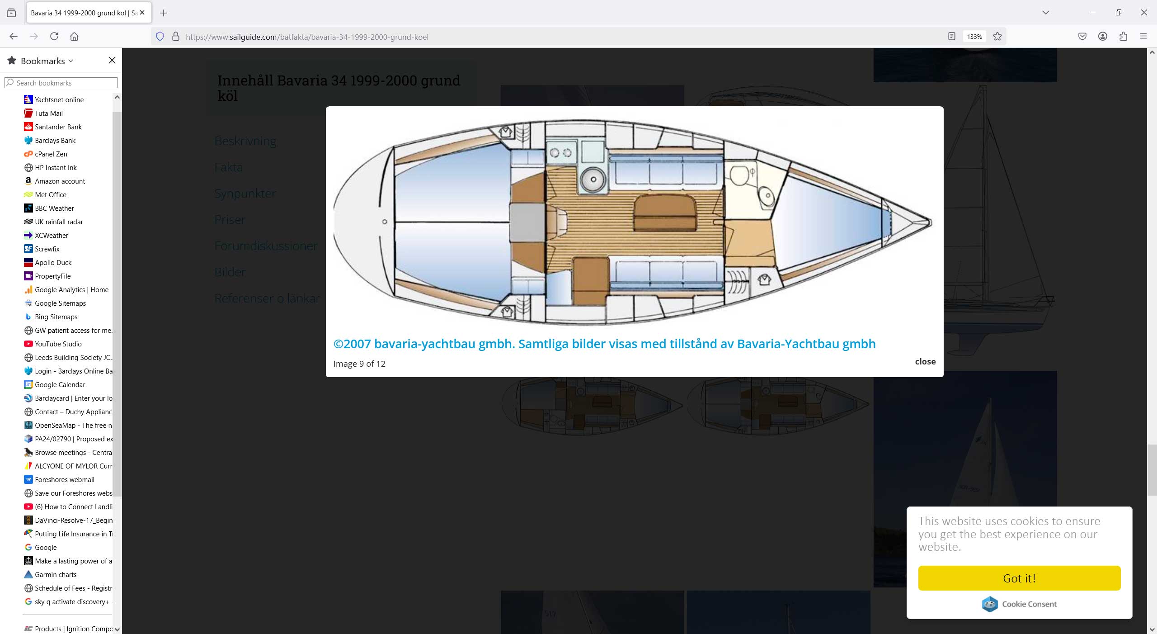Open the extensions puzzle icon
Viewport: 1157px width, 634px height.
pos(1123,37)
